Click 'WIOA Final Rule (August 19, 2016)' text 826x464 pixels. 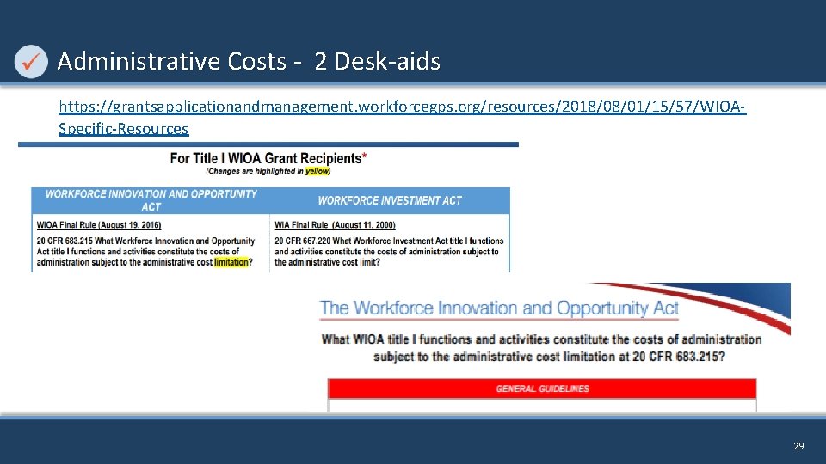[x=98, y=224]
